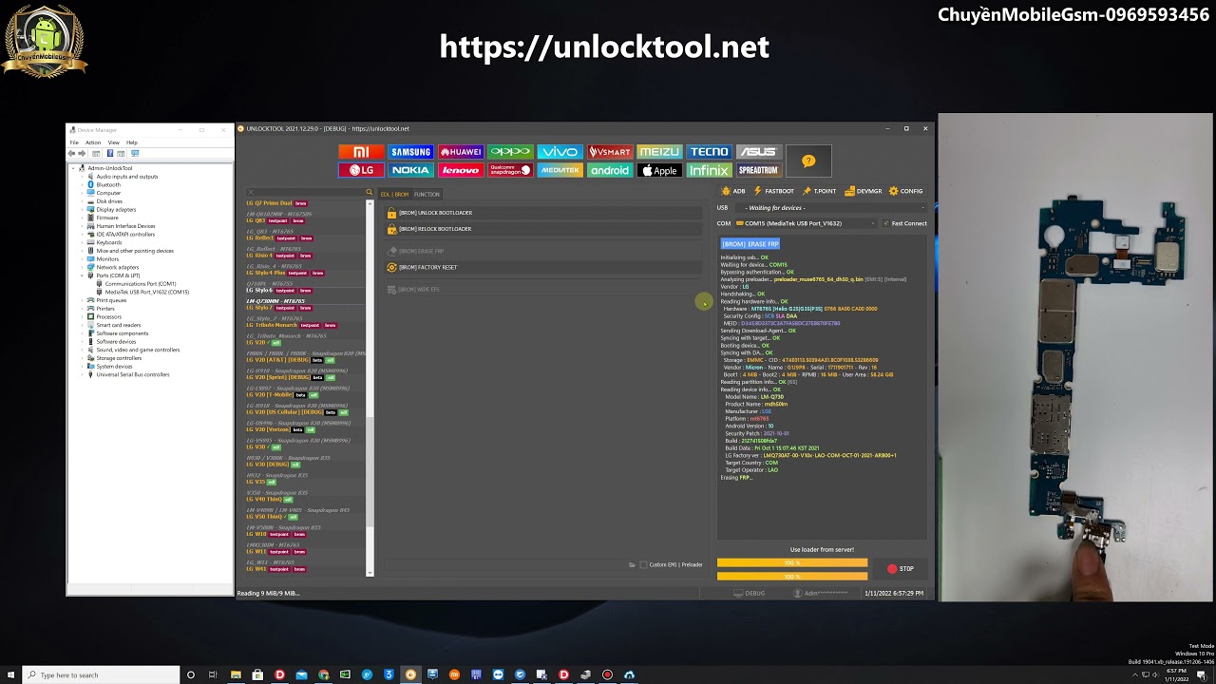Select the OPPO brand icon
Screen dimensions: 1216x684
510,152
